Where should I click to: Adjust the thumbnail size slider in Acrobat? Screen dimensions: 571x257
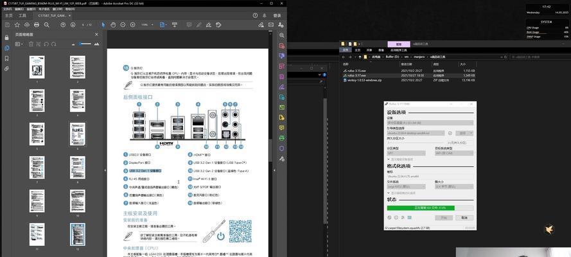[x=85, y=44]
